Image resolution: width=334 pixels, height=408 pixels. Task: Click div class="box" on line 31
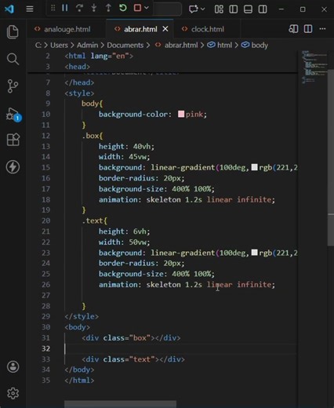click(x=131, y=338)
